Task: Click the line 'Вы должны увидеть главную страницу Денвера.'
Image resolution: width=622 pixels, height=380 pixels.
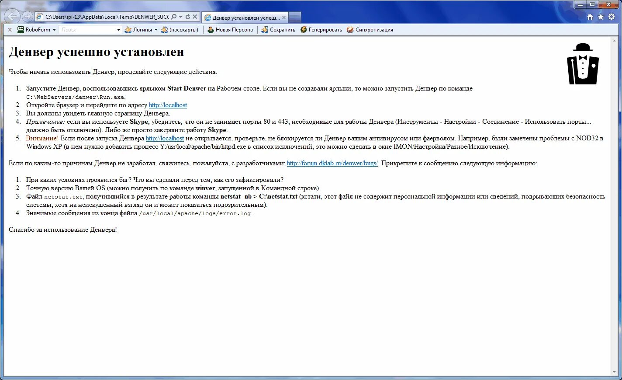Action: pos(98,113)
